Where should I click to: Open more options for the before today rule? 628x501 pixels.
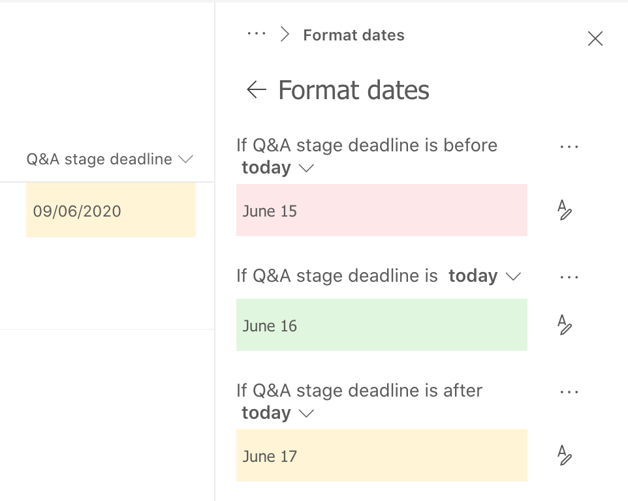coord(569,147)
